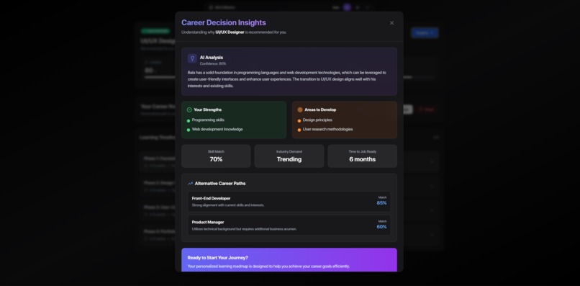Image resolution: width=580 pixels, height=286 pixels.
Task: Click the blue button in background page
Action: pos(425,32)
